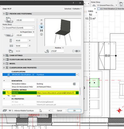The height and width of the screenshot is (129, 124).
Task: Open the 'to Project Zero' reference arrow
Action: 34,32
